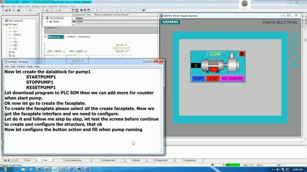Click the context Help arrow toolbar icon
The height and width of the screenshot is (172, 307).
(144, 11)
